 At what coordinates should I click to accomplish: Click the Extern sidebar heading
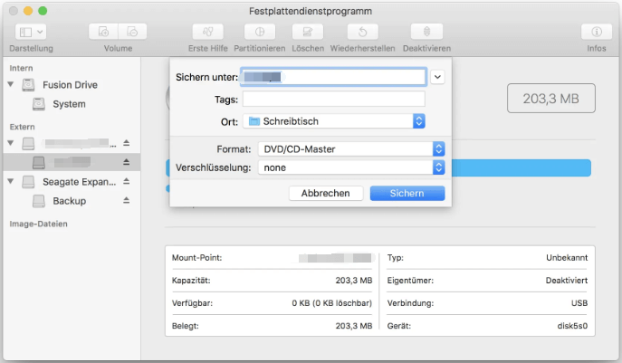pos(23,127)
